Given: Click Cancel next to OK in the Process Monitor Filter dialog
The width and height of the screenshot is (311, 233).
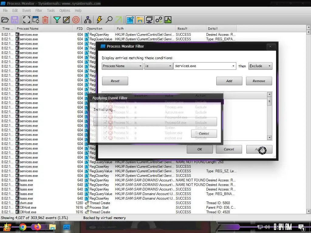Looking at the screenshot, I should (229, 149).
